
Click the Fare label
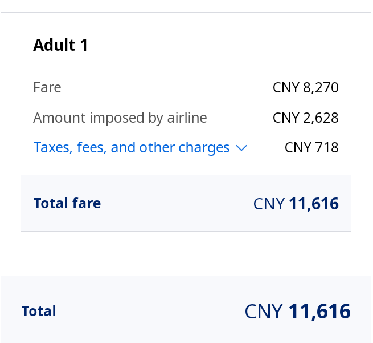(x=47, y=87)
